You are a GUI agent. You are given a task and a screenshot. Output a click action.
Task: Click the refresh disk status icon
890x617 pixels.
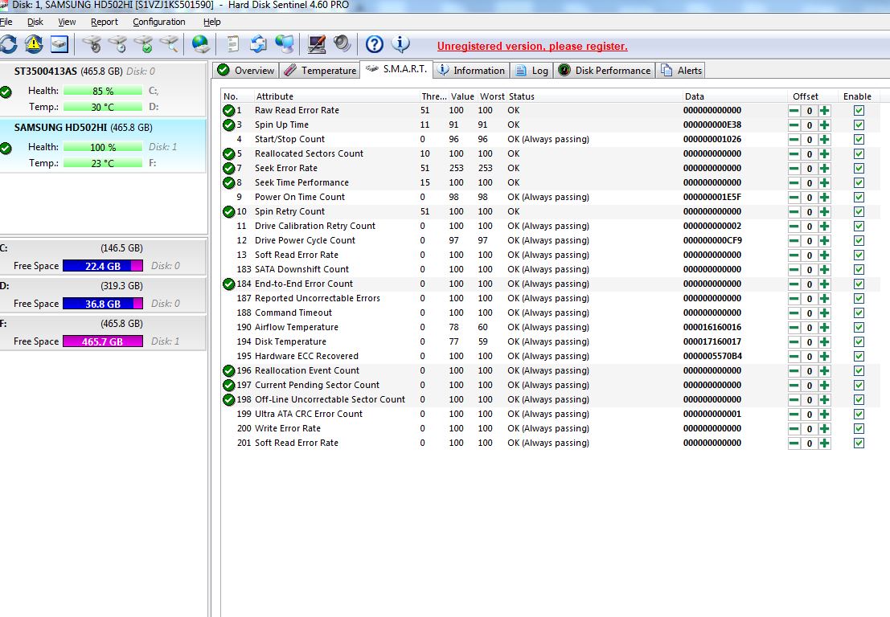point(8,43)
